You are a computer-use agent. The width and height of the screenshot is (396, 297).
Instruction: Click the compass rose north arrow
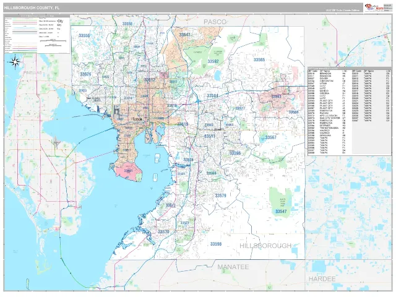(x=15, y=62)
